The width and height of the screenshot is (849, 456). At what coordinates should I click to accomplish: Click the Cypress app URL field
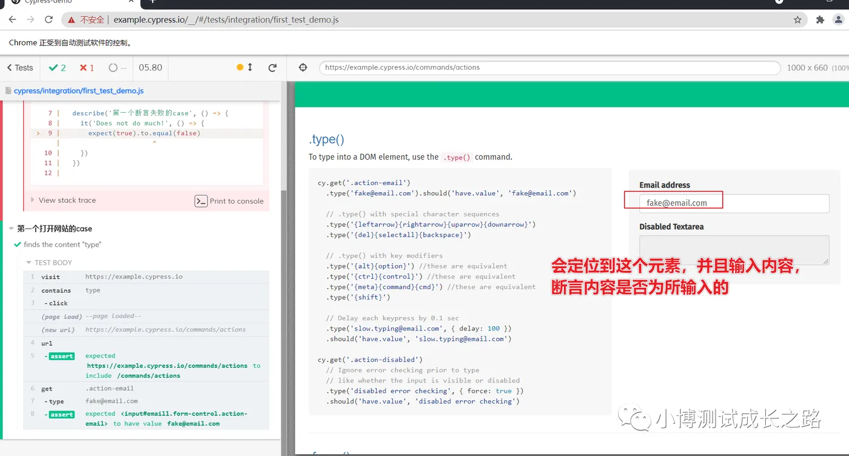tap(550, 67)
